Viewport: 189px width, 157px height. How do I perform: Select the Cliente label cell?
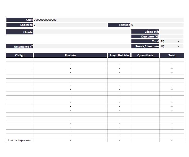point(20,32)
